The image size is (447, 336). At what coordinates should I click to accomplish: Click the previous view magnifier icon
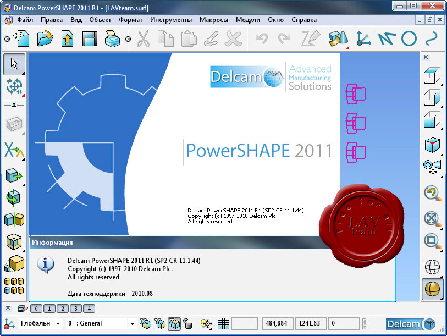(432, 194)
